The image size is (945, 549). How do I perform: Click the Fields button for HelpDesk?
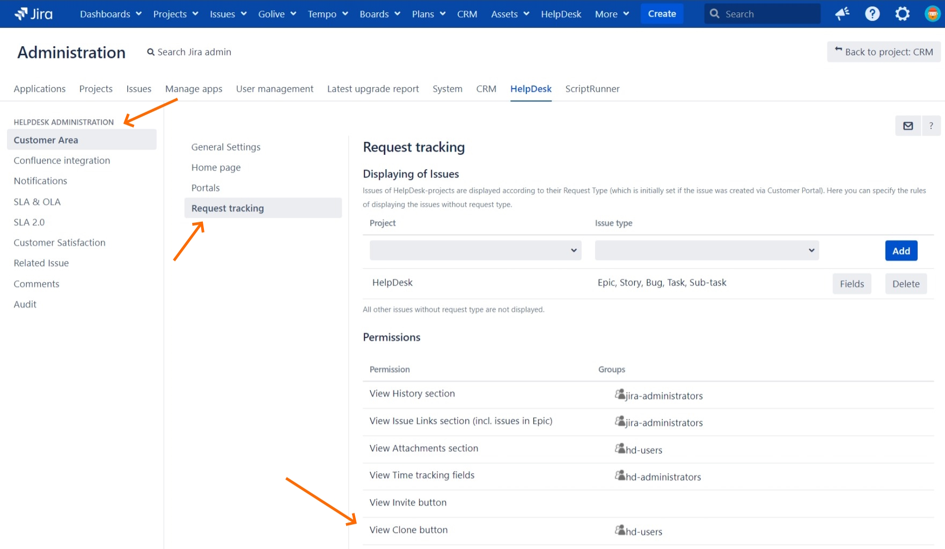(x=852, y=284)
